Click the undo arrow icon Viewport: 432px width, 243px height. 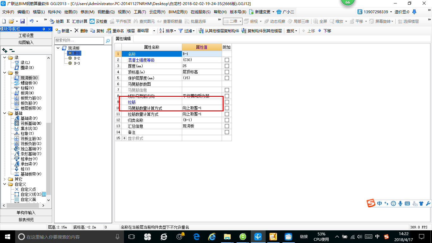(x=32, y=21)
